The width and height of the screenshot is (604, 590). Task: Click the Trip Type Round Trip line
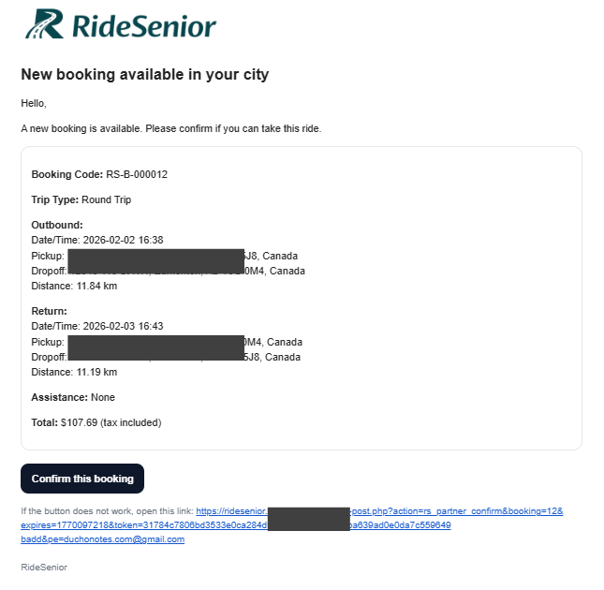(x=81, y=199)
